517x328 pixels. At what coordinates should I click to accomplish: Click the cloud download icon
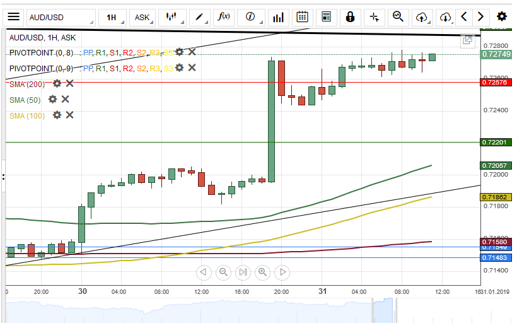446,17
